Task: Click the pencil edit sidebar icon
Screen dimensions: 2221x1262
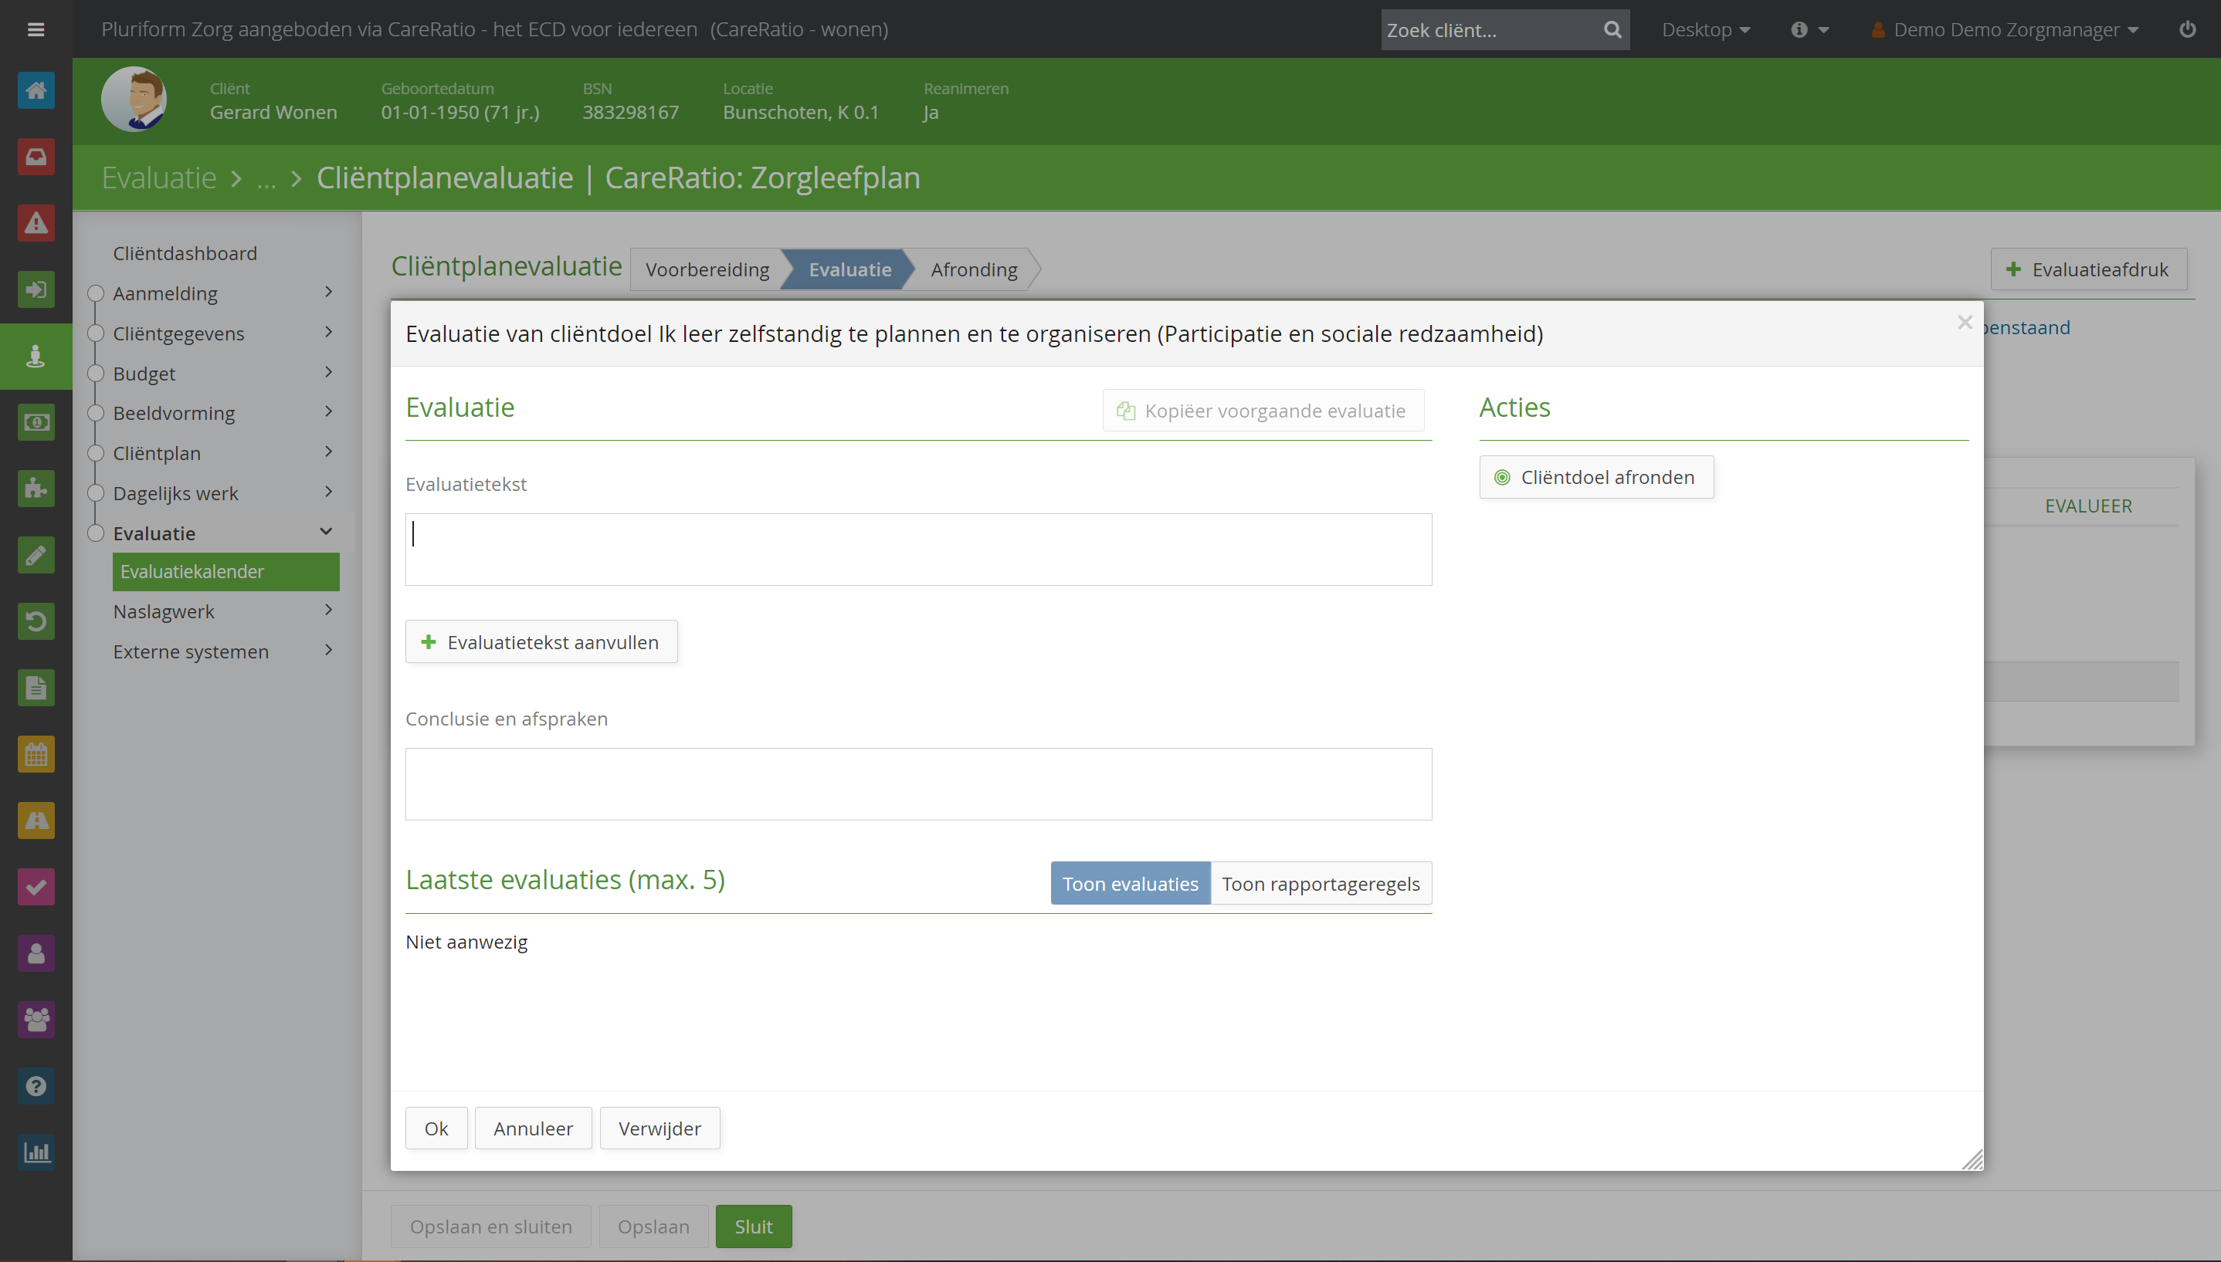Action: tap(36, 555)
